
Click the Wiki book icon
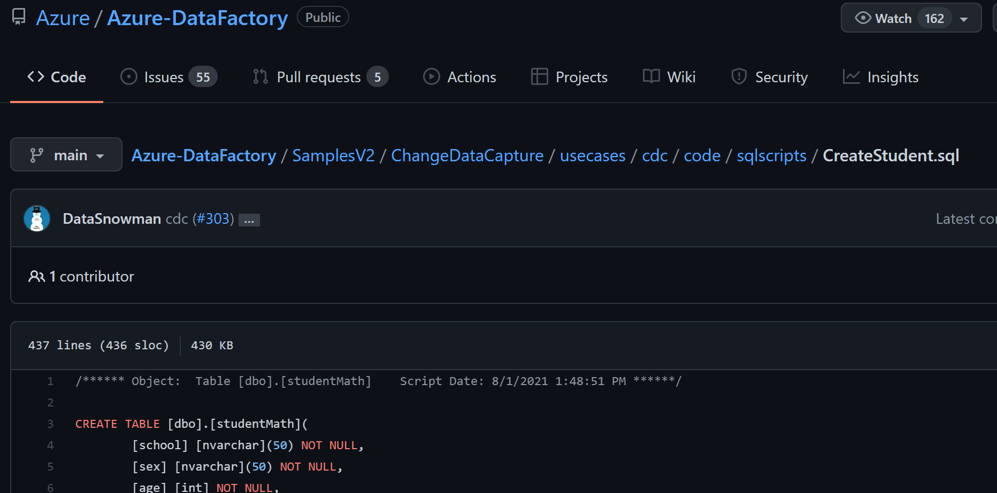click(651, 76)
